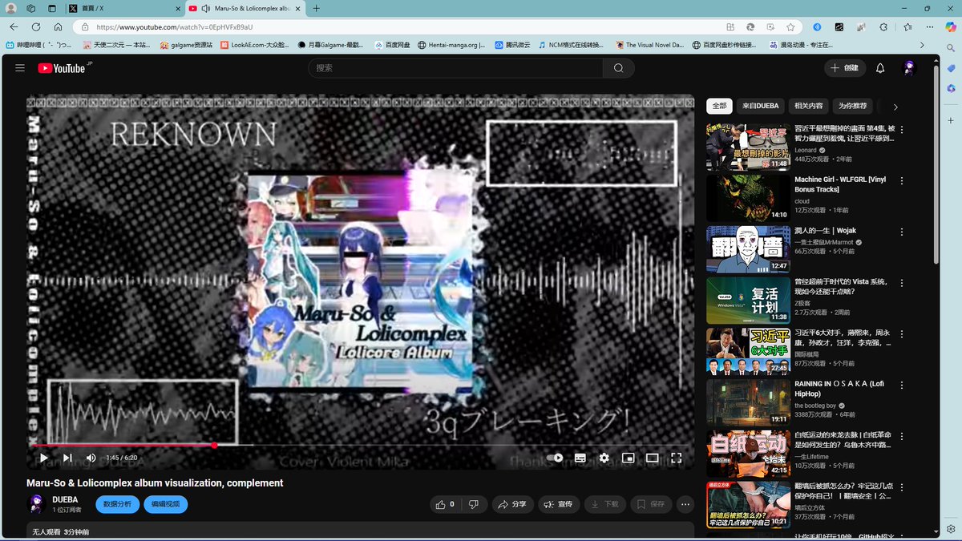Mute the video volume

(x=91, y=458)
